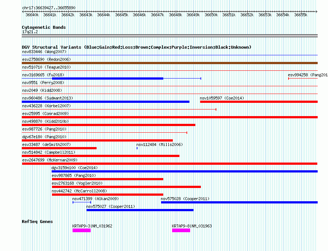The width and height of the screenshot is (328, 251).
Task: Click the nsv3169665 (Fu2018) label text
Action: [43, 75]
